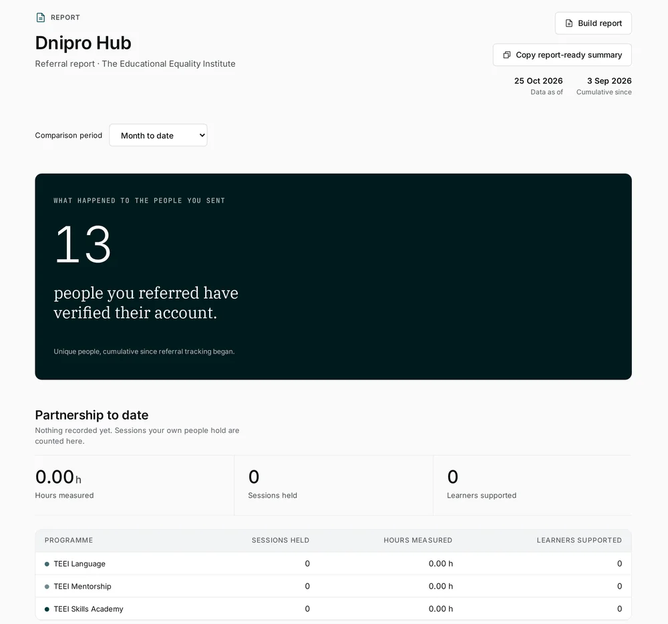Screen dimensions: 668x624
Task: Click the Build report button
Action: pos(593,23)
